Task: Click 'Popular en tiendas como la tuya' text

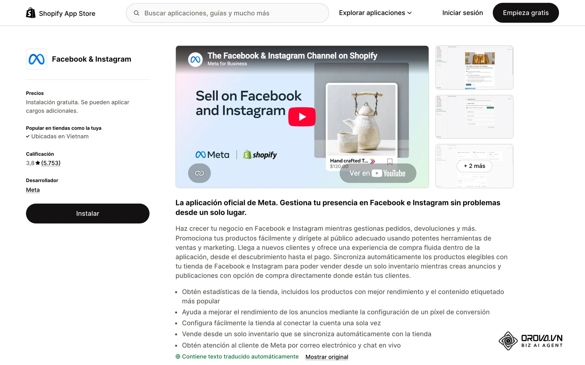Action: [x=64, y=128]
